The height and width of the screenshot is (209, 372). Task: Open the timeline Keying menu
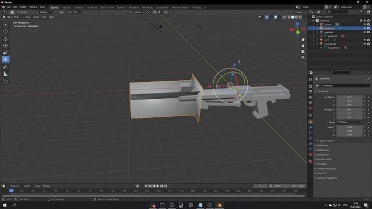tap(28, 186)
